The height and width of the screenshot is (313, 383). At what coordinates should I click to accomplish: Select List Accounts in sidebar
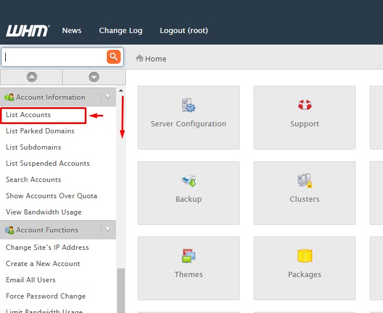click(x=28, y=115)
